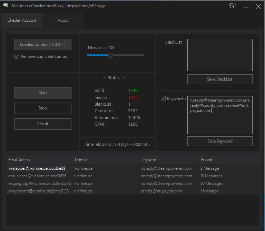Switch to the Checker Account tab
The width and height of the screenshot is (265, 231).
click(22, 20)
